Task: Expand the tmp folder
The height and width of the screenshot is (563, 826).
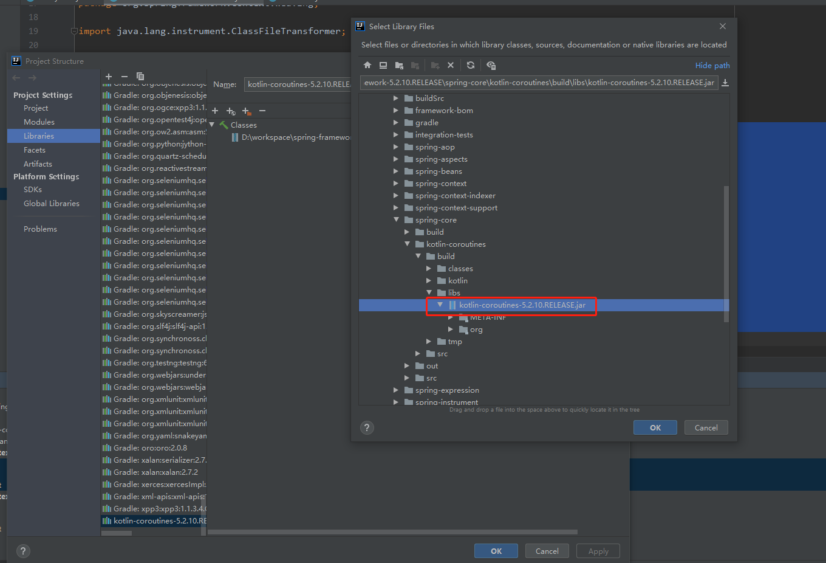Action: tap(429, 341)
